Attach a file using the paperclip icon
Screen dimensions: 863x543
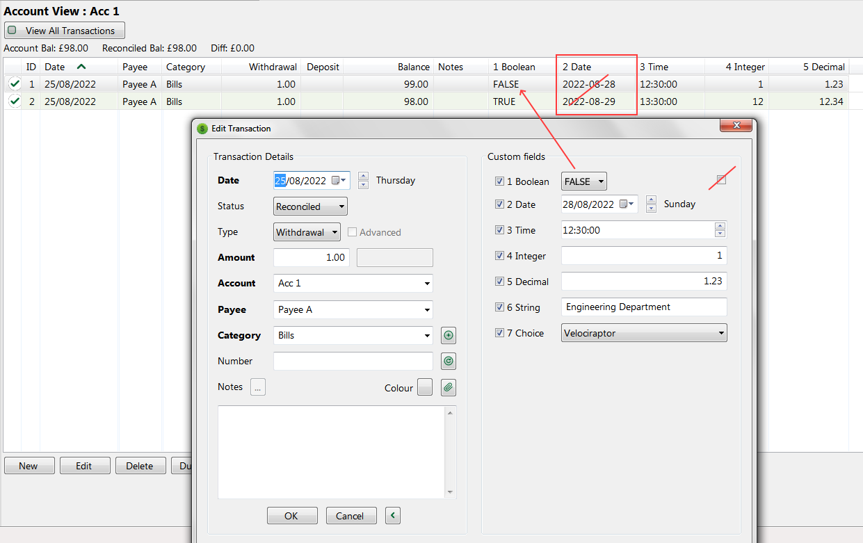[x=448, y=387]
